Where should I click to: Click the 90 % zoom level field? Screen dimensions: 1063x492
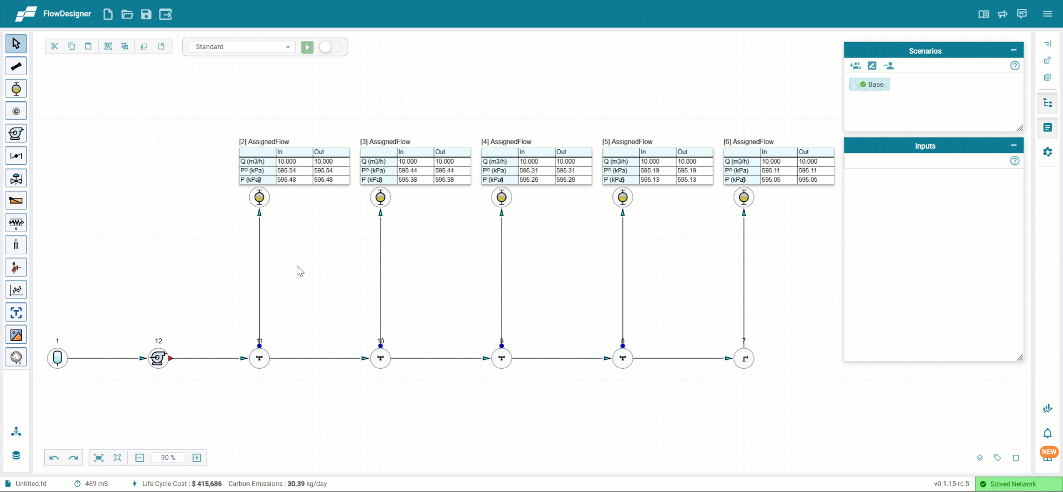pyautogui.click(x=168, y=458)
